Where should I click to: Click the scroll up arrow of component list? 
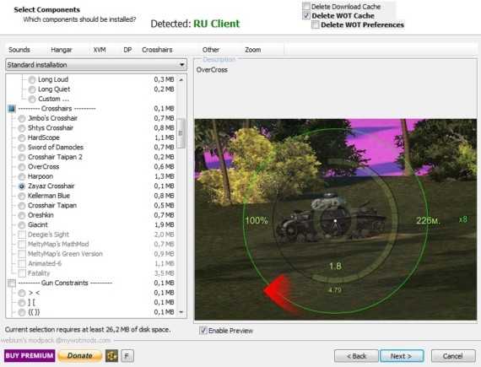181,79
